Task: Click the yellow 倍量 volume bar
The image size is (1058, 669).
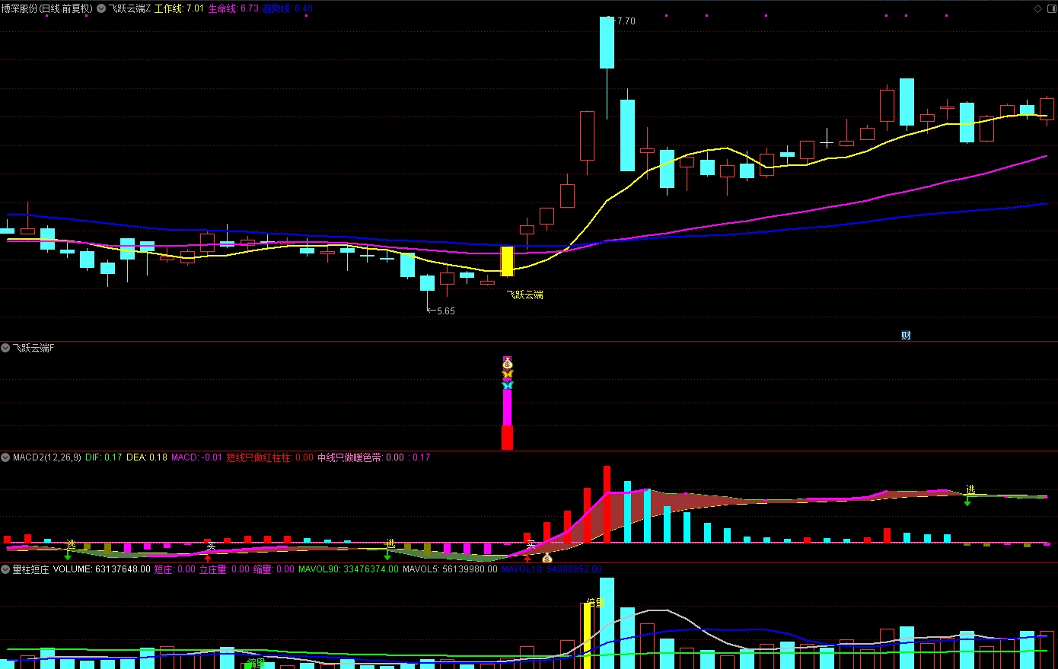Action: pos(587,636)
